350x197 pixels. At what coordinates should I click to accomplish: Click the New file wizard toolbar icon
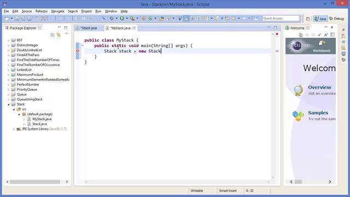(7, 19)
